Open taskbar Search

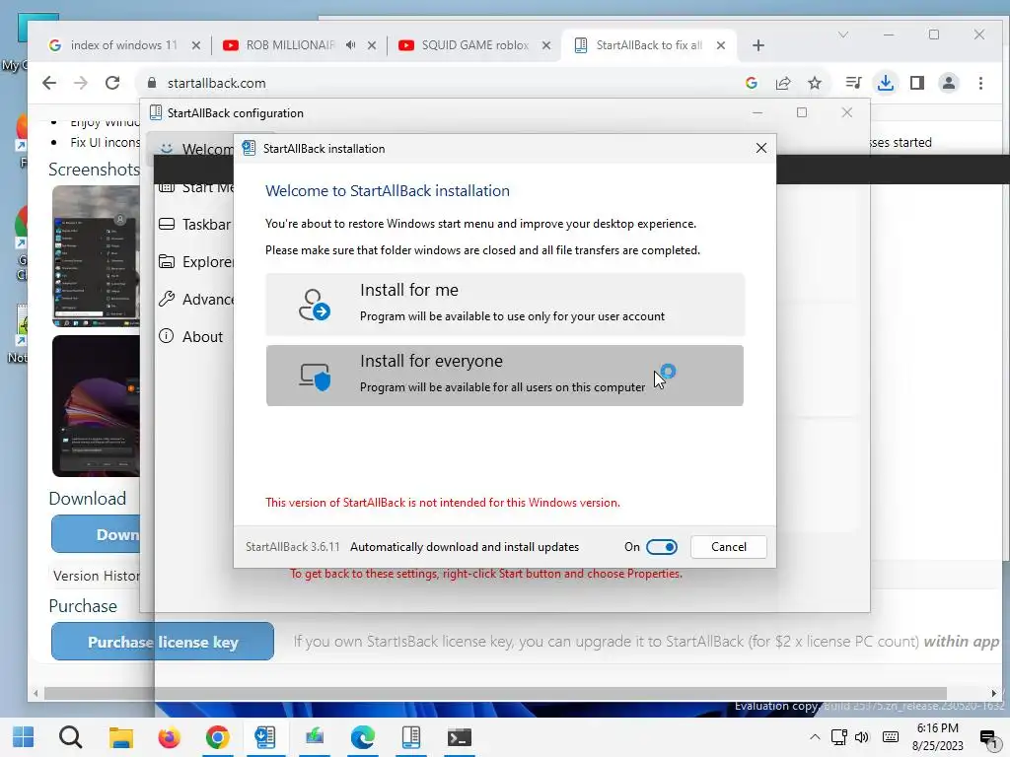(71, 737)
